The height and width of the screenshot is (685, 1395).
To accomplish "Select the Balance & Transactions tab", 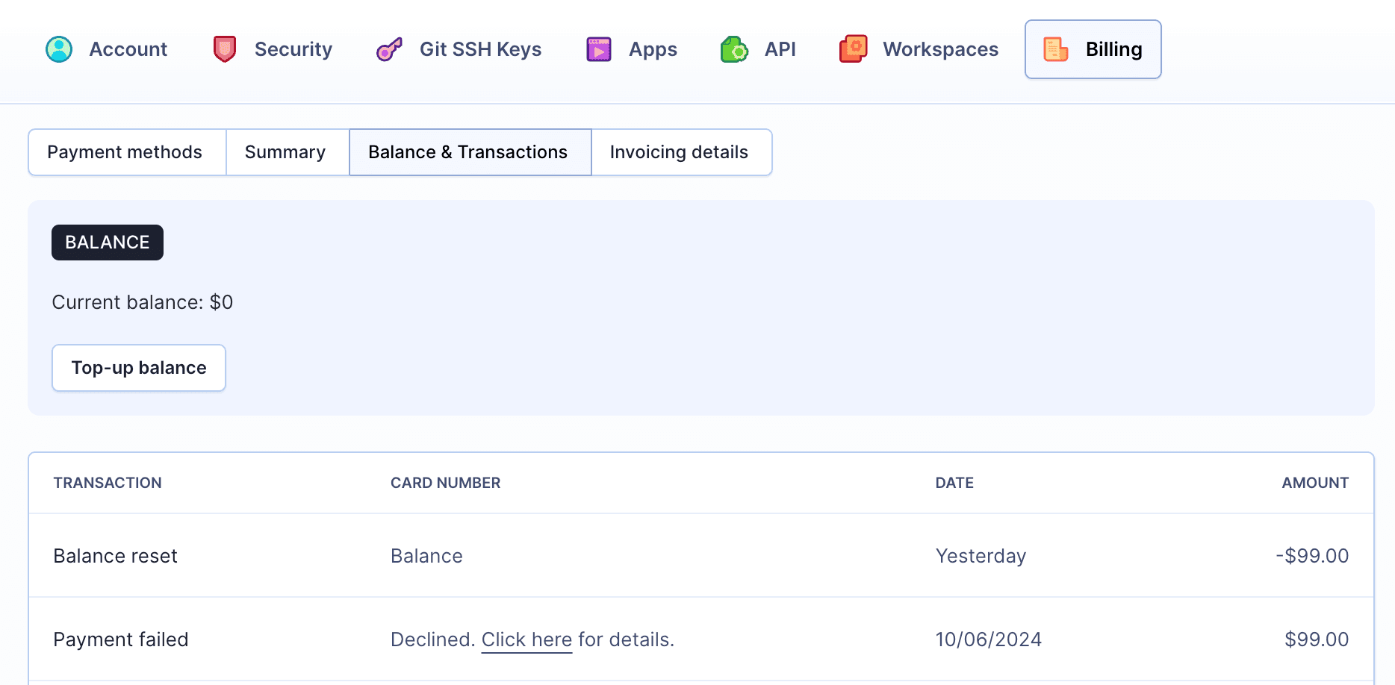I will (x=468, y=152).
